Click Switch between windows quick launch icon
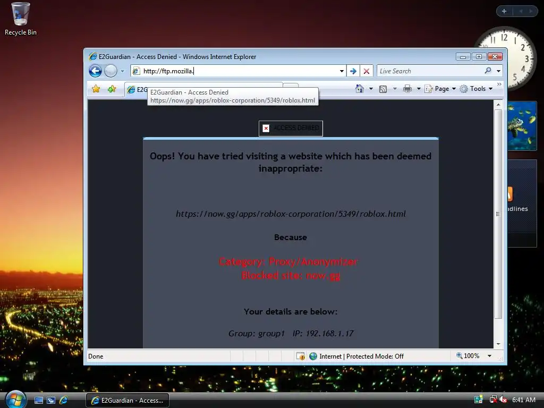The height and width of the screenshot is (408, 544). [x=51, y=401]
